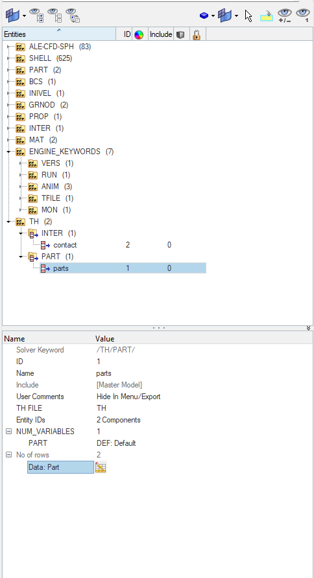Click the lock column header icon
Screen dimensions: 314x578
click(197, 34)
